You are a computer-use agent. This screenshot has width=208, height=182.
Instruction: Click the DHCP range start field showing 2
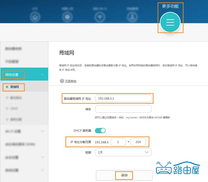coord(118,142)
